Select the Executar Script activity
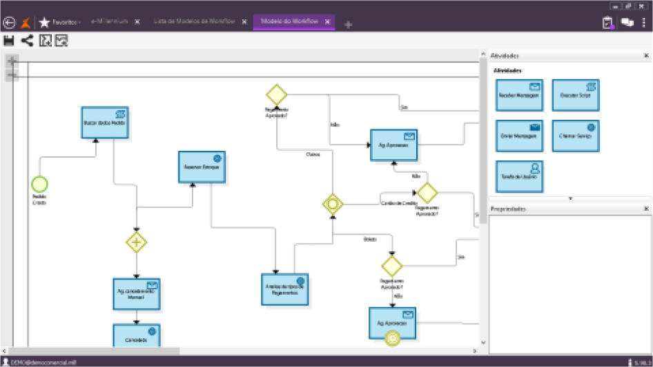This screenshot has height=367, width=653. (x=575, y=95)
